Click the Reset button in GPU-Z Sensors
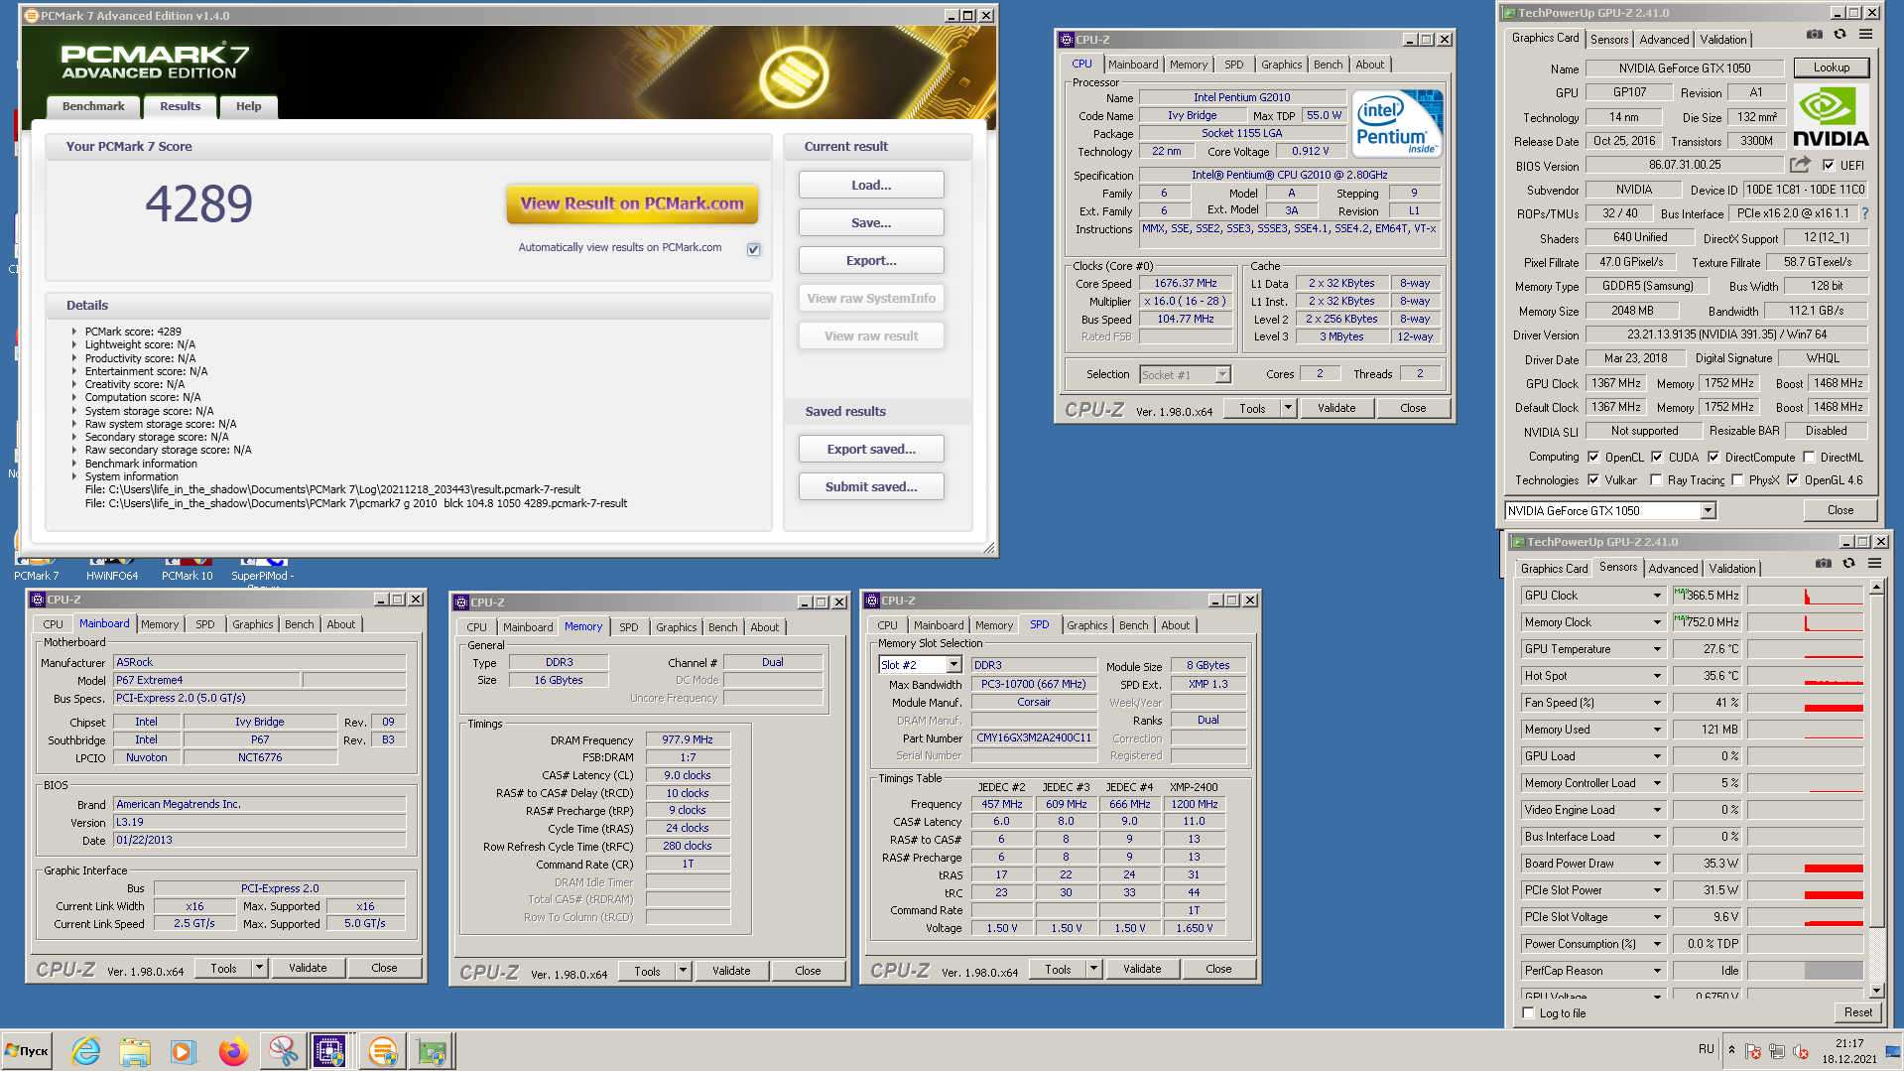Viewport: 1904px width, 1071px height. pos(1857,1012)
